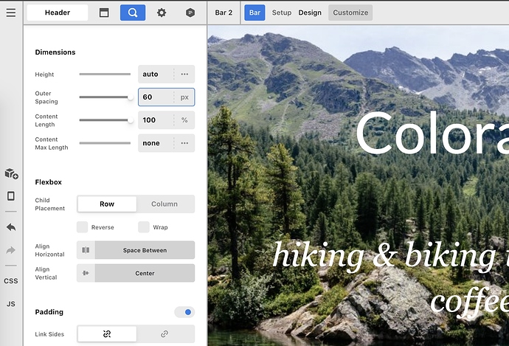Click the hexagon document icon
Screen dimensions: 509x346
click(190, 13)
